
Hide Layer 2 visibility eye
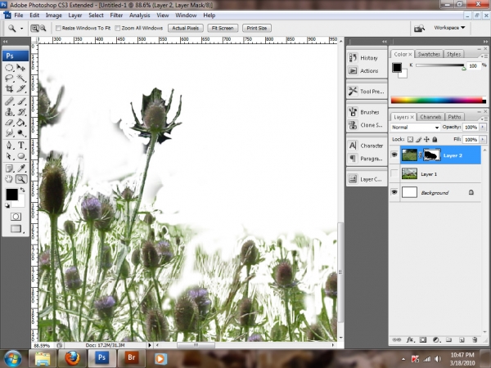(x=394, y=155)
